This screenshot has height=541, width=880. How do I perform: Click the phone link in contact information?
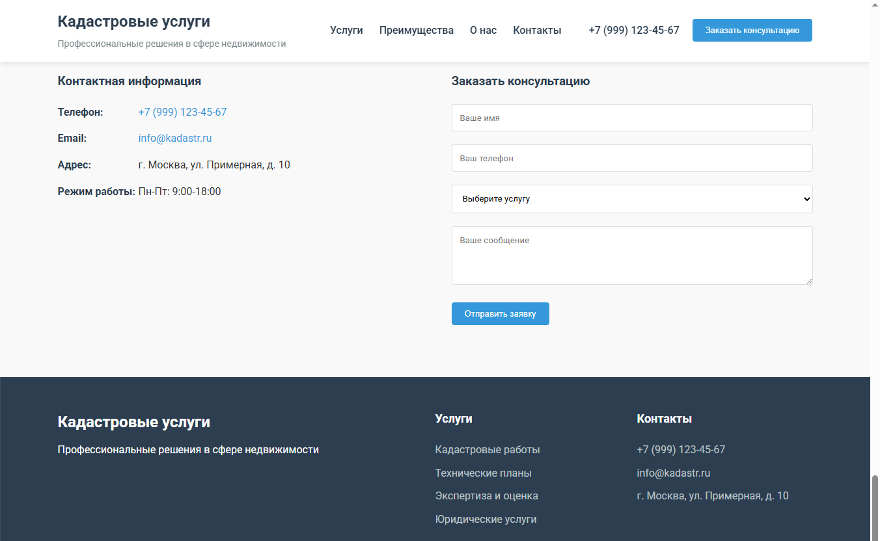point(182,112)
